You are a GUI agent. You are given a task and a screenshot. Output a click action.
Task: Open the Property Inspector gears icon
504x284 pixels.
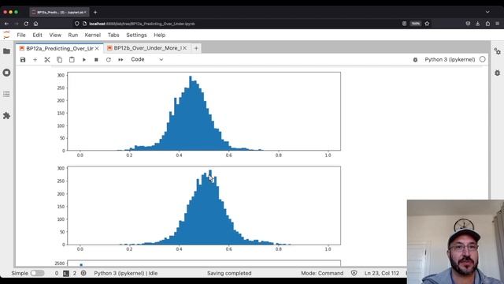497,51
